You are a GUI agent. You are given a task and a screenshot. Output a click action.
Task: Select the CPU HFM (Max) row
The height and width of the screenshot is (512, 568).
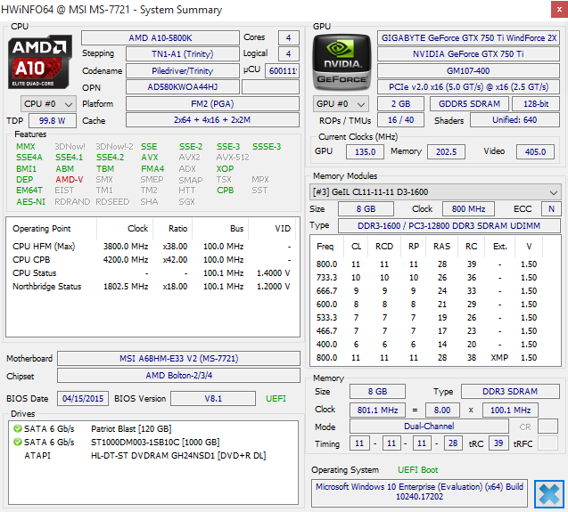(152, 247)
